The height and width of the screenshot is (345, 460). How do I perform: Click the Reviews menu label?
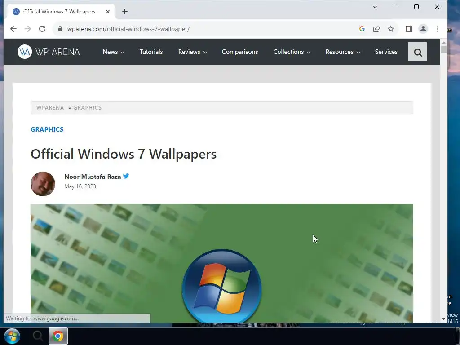pyautogui.click(x=189, y=52)
